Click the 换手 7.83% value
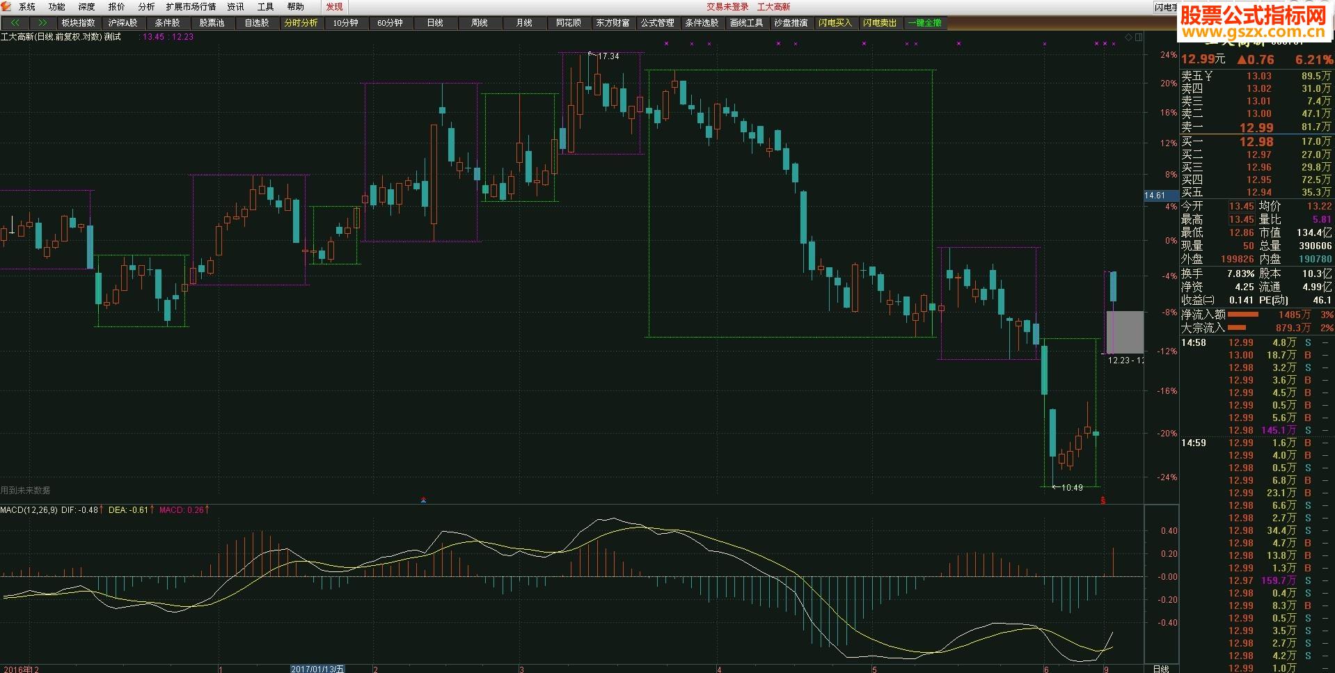The height and width of the screenshot is (673, 1335). [1241, 274]
